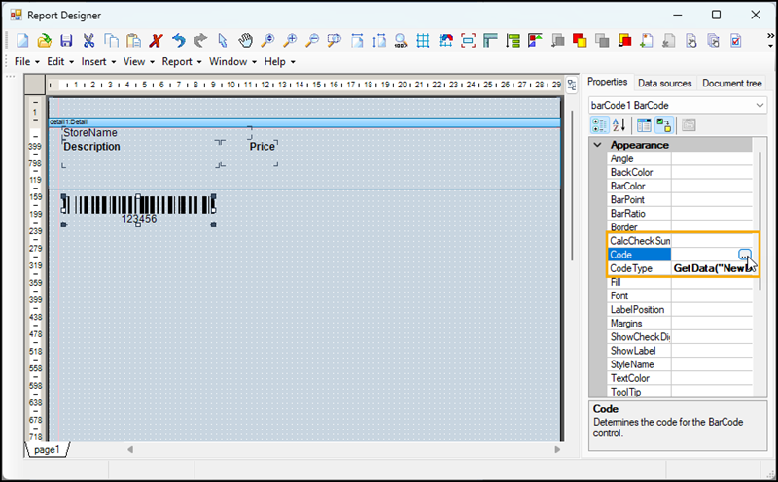Click the small icon right of the ruler
The image size is (778, 482).
[x=572, y=86]
